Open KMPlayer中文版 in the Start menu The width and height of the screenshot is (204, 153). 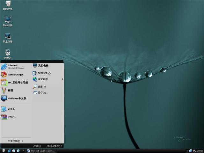click(x=17, y=98)
